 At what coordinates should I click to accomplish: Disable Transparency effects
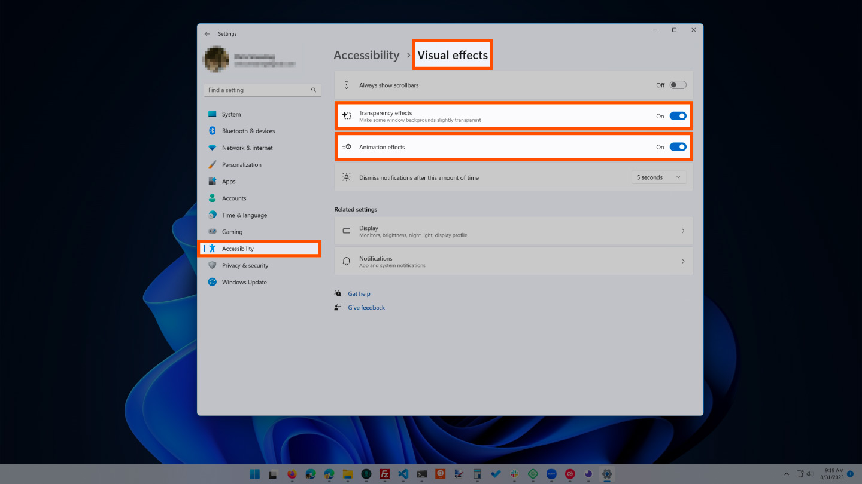pos(677,115)
